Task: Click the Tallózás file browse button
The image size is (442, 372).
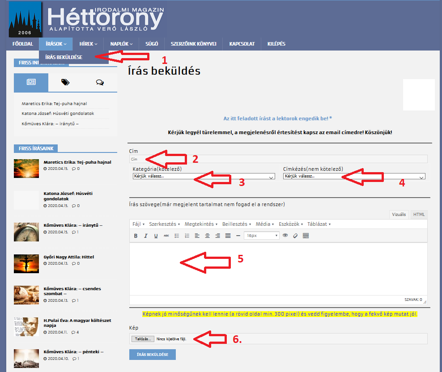Action: pos(143,339)
